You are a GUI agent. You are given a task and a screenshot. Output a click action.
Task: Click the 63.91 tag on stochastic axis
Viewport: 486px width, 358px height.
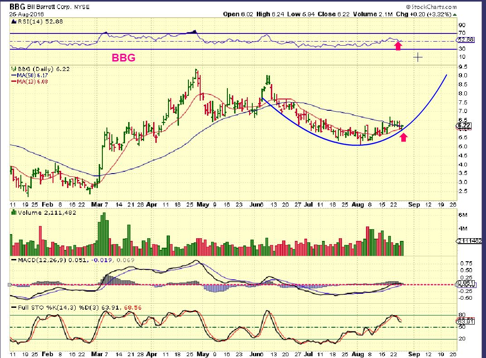[466, 321]
